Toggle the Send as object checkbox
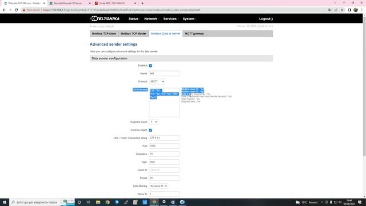366x206 pixels. click(x=150, y=130)
